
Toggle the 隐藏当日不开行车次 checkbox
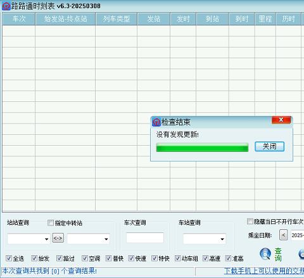[x=250, y=222]
